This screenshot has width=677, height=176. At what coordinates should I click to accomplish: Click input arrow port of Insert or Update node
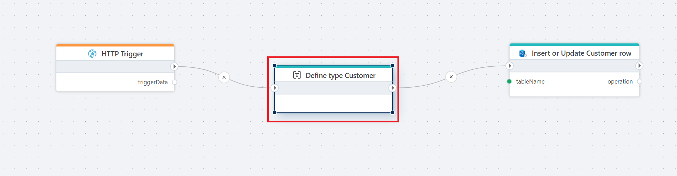click(510, 66)
